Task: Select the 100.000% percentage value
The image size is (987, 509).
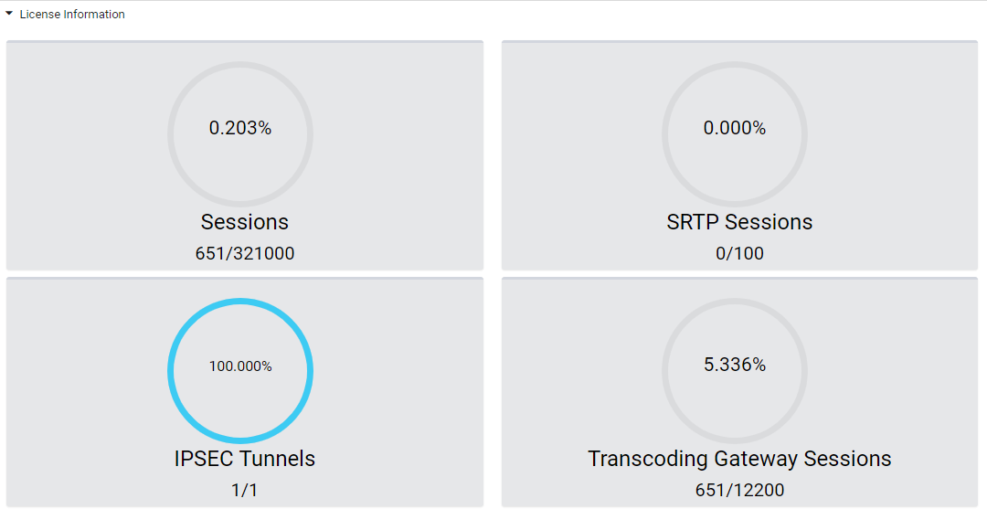Action: 240,366
